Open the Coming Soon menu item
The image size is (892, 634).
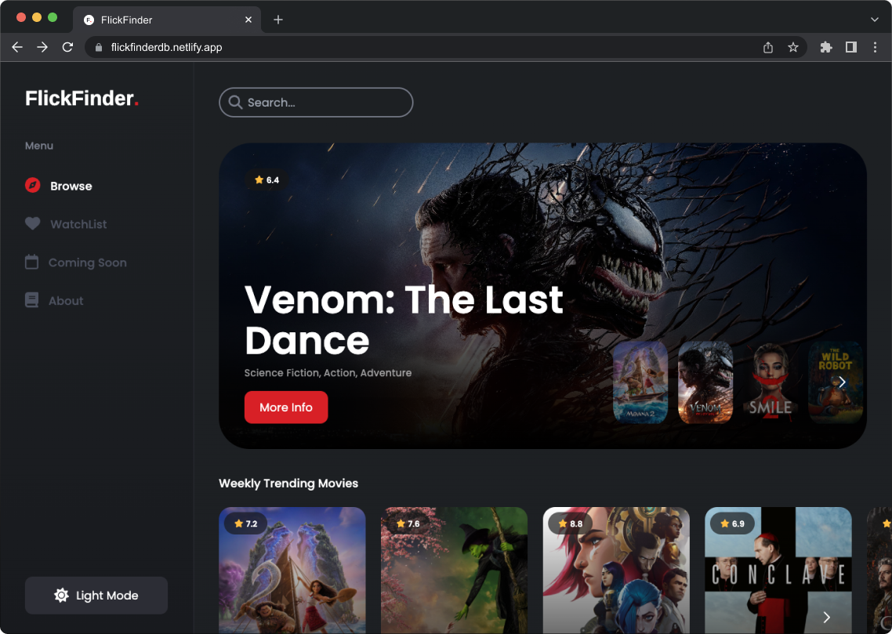click(76, 262)
